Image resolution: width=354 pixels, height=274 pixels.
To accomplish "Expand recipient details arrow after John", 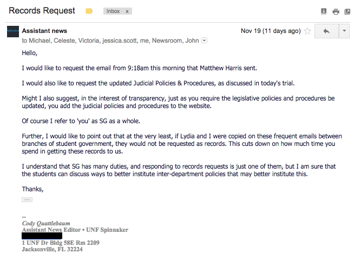I will pyautogui.click(x=204, y=41).
